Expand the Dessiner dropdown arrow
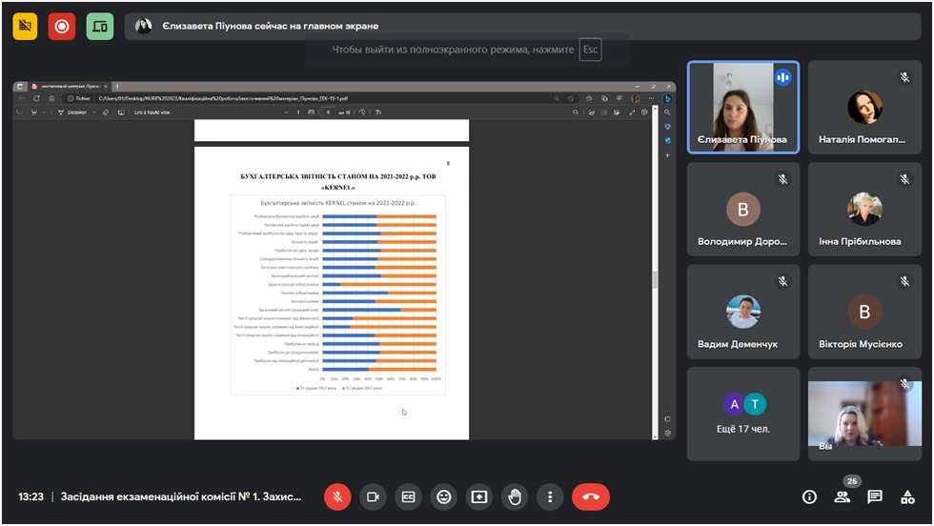 click(x=94, y=112)
